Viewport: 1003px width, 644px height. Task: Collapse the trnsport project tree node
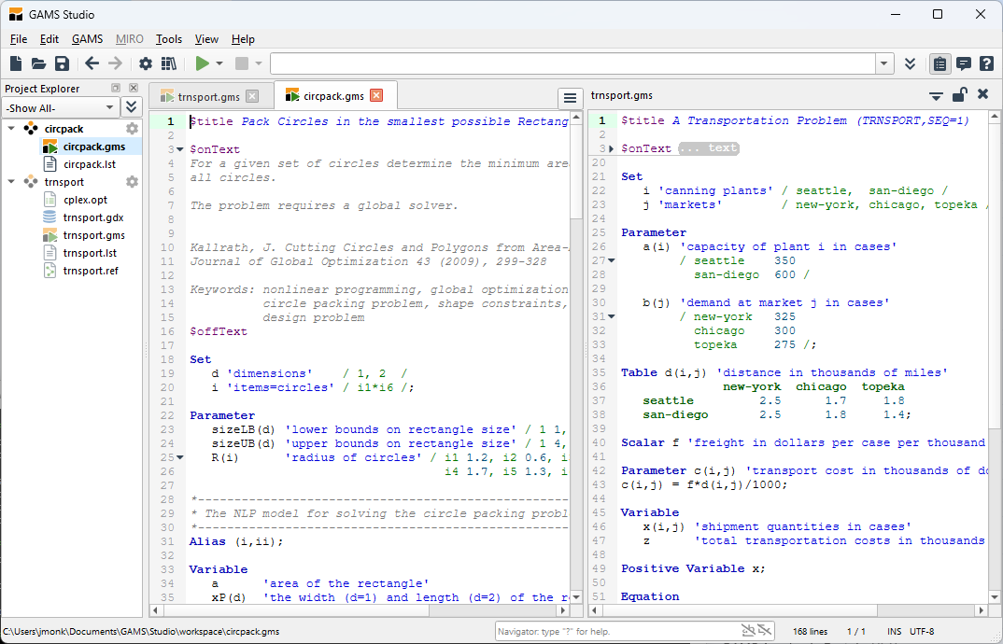11,182
